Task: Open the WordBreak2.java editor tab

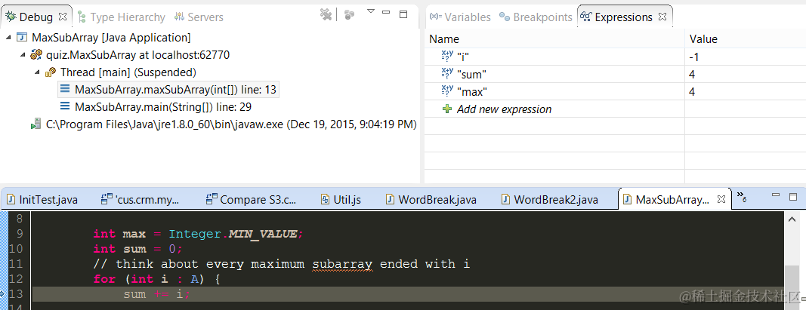Action: click(550, 200)
